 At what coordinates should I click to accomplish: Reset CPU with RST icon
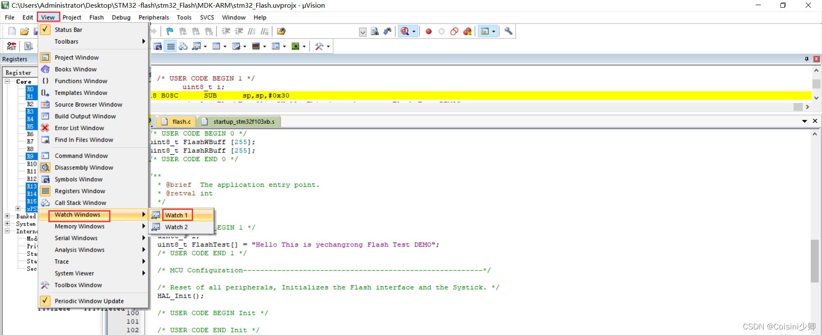click(12, 46)
